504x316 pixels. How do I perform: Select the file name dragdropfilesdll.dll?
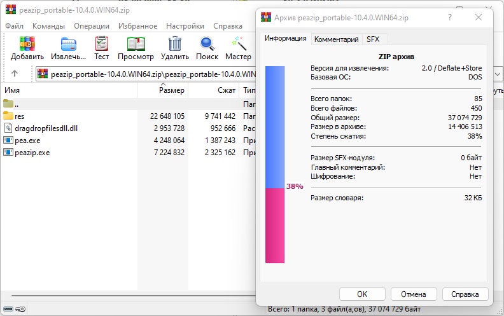[46, 128]
